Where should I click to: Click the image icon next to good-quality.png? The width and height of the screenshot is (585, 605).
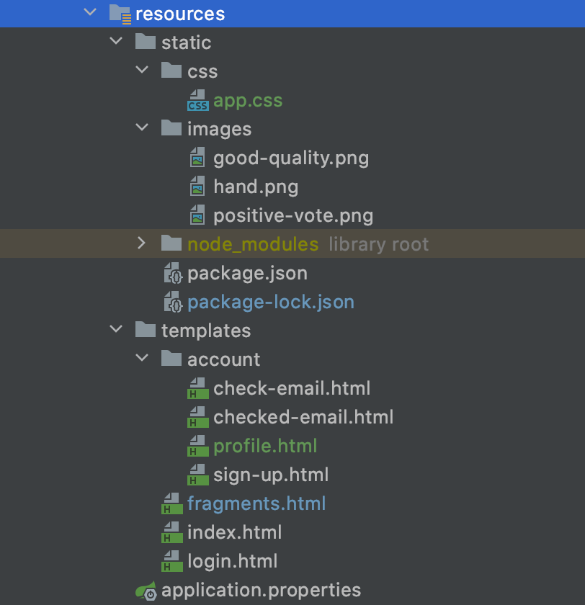(197, 158)
